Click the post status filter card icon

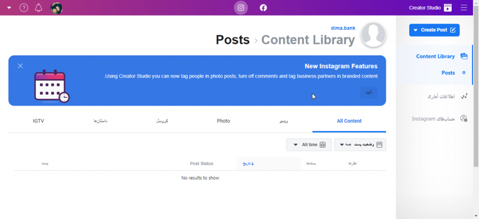(379, 145)
